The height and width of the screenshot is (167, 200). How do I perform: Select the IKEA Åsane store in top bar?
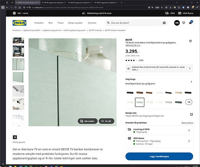coord(186,13)
